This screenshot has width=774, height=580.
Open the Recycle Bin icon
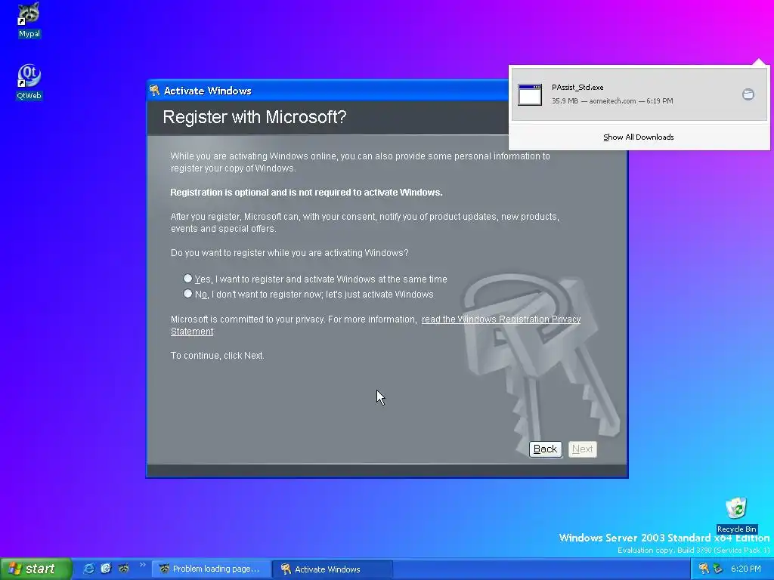pos(736,514)
